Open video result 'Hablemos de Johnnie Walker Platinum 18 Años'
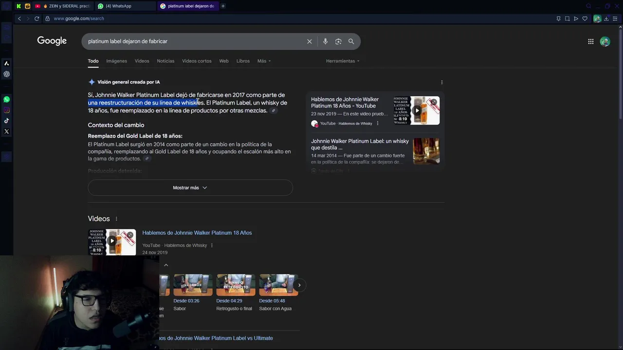The image size is (623, 350). tap(197, 233)
